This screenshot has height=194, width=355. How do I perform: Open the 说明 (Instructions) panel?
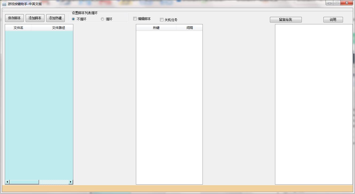point(333,20)
